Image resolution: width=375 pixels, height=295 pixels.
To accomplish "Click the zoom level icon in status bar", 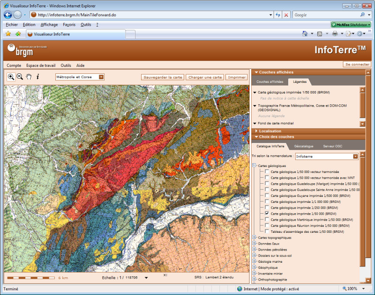I will pos(345,288).
